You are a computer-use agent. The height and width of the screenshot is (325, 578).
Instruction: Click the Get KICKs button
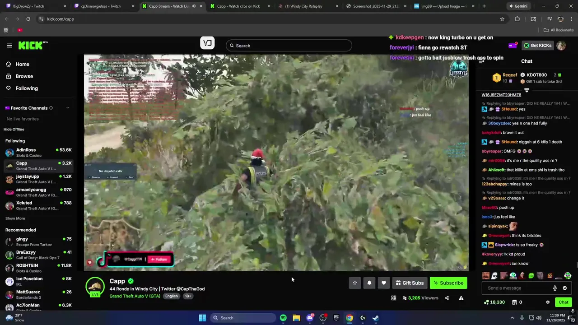click(x=537, y=45)
